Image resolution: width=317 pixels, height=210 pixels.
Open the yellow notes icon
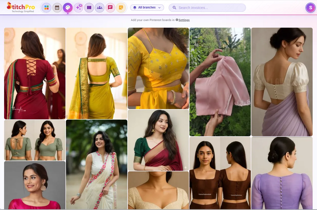tap(121, 8)
